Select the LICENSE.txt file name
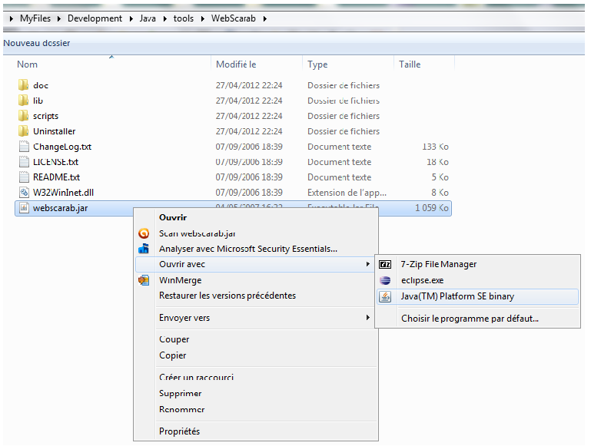Screen dimensions: 591x446 pos(56,162)
